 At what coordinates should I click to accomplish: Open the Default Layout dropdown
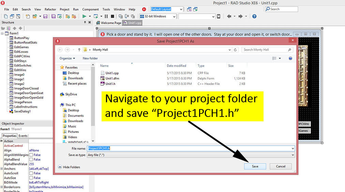181,9
